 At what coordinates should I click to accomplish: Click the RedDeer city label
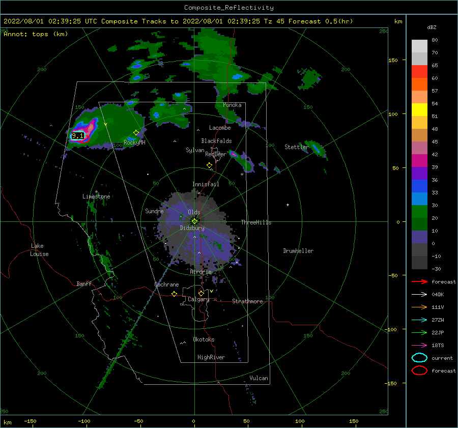[x=216, y=154]
